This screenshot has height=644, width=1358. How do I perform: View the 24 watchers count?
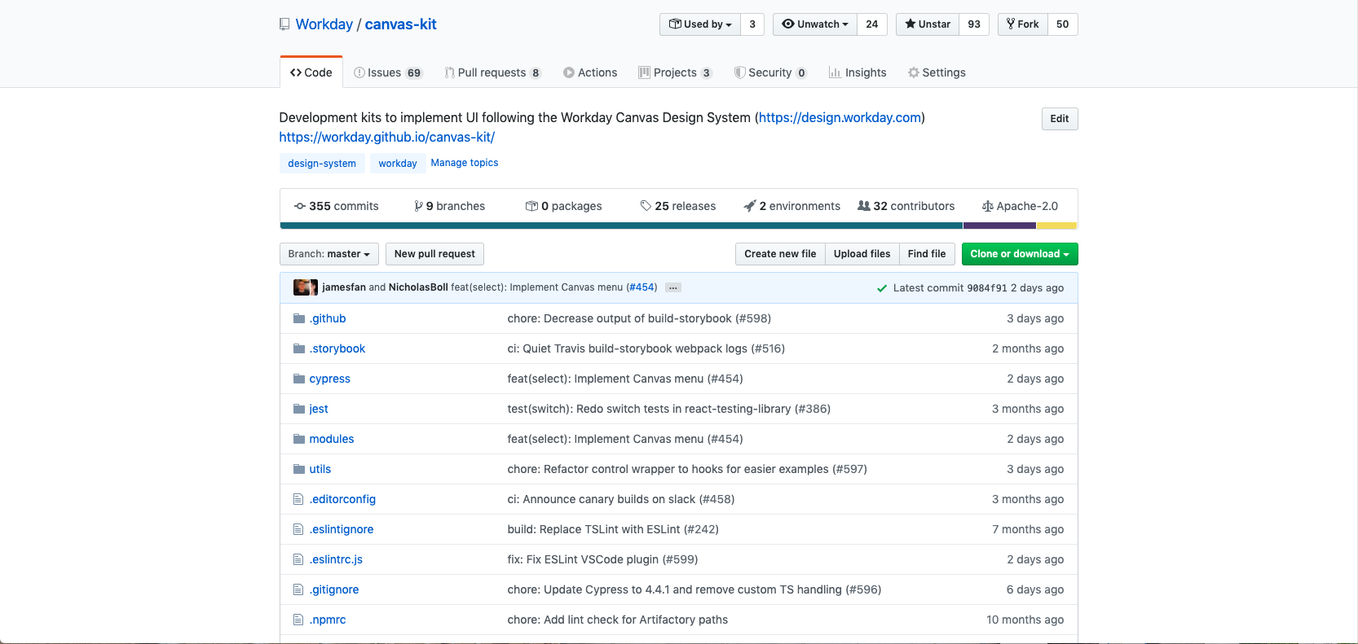coord(872,24)
